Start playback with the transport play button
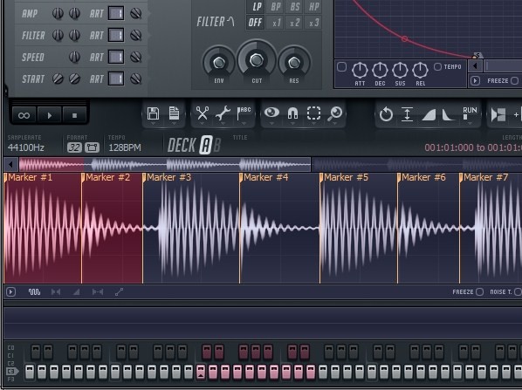 coord(49,115)
